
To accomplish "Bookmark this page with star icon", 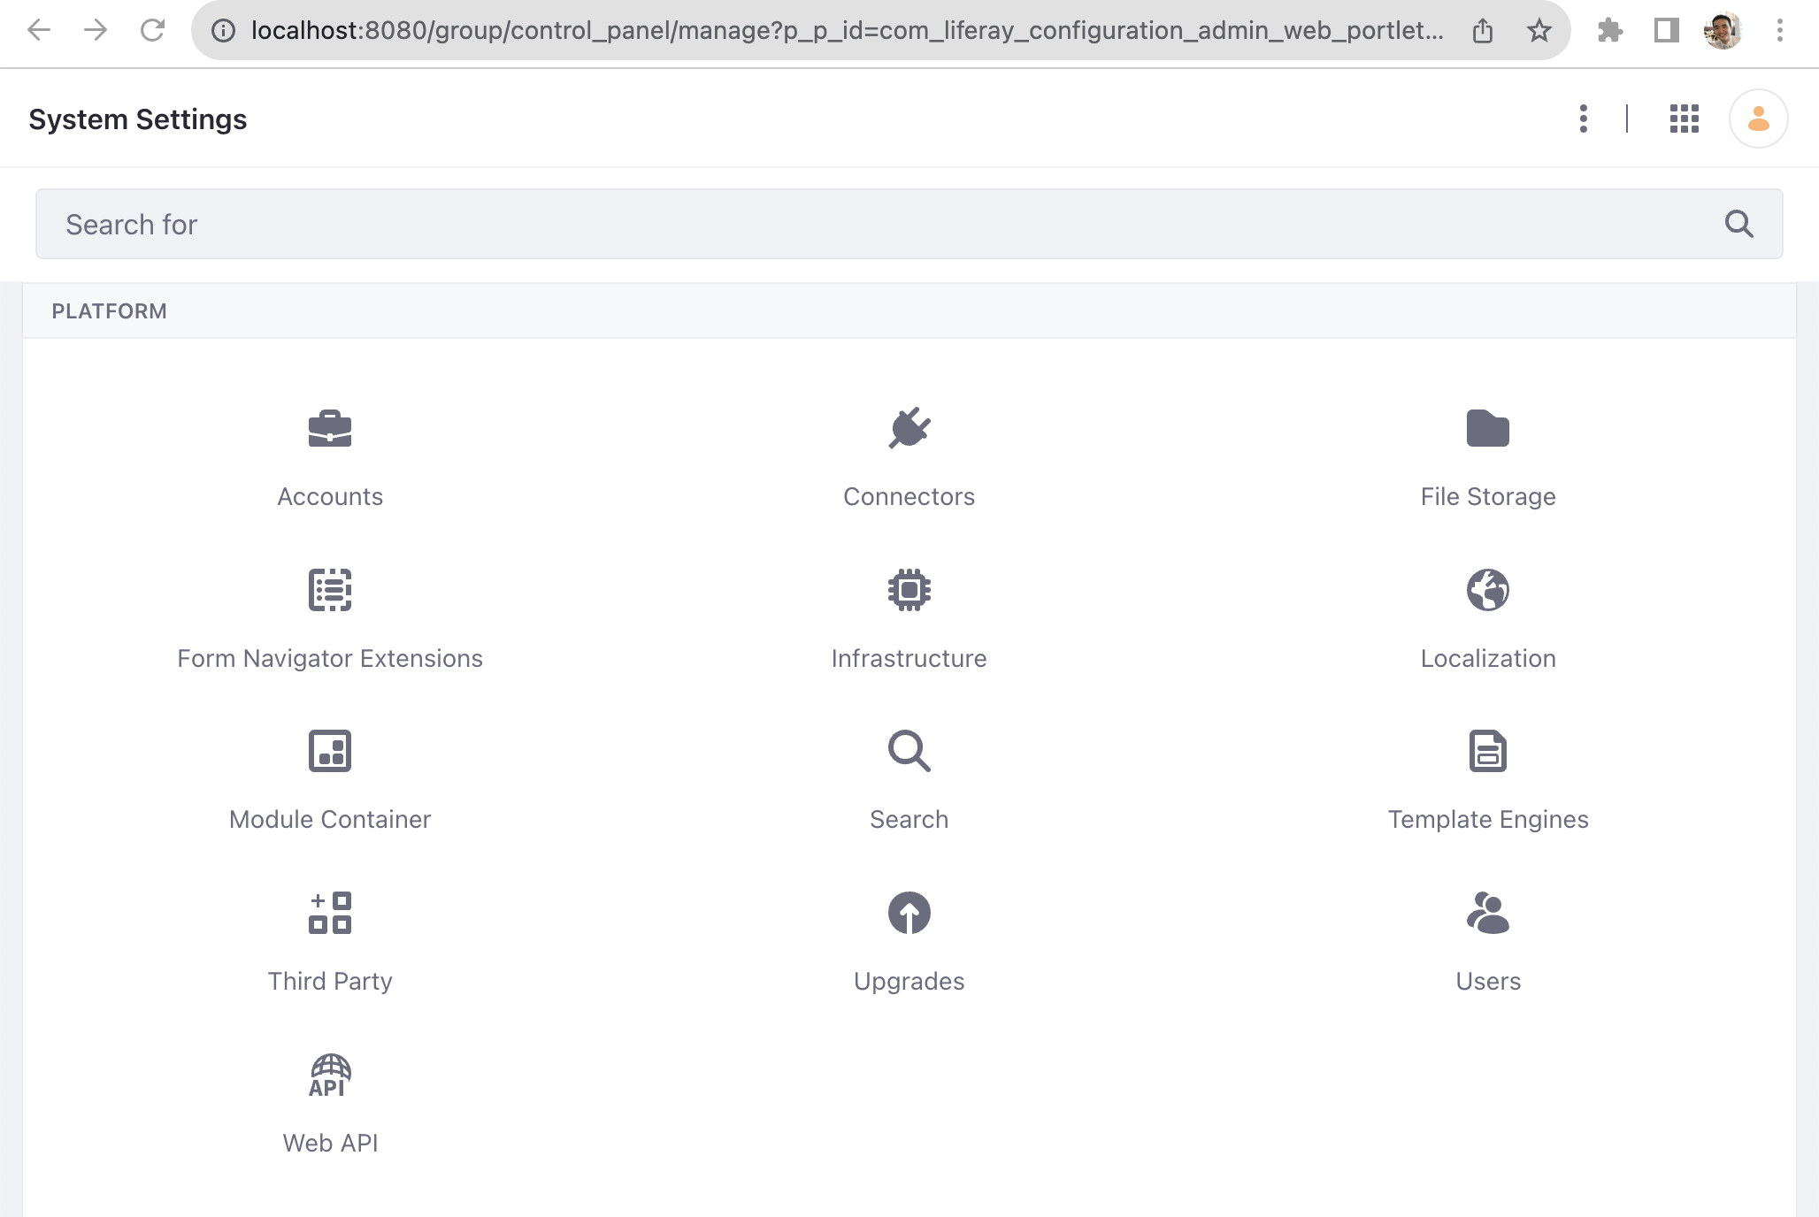I will pyautogui.click(x=1539, y=31).
